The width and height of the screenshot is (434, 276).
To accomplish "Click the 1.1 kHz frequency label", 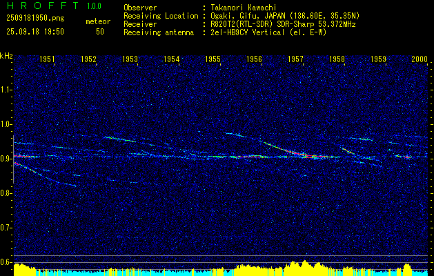I will pyautogui.click(x=6, y=90).
